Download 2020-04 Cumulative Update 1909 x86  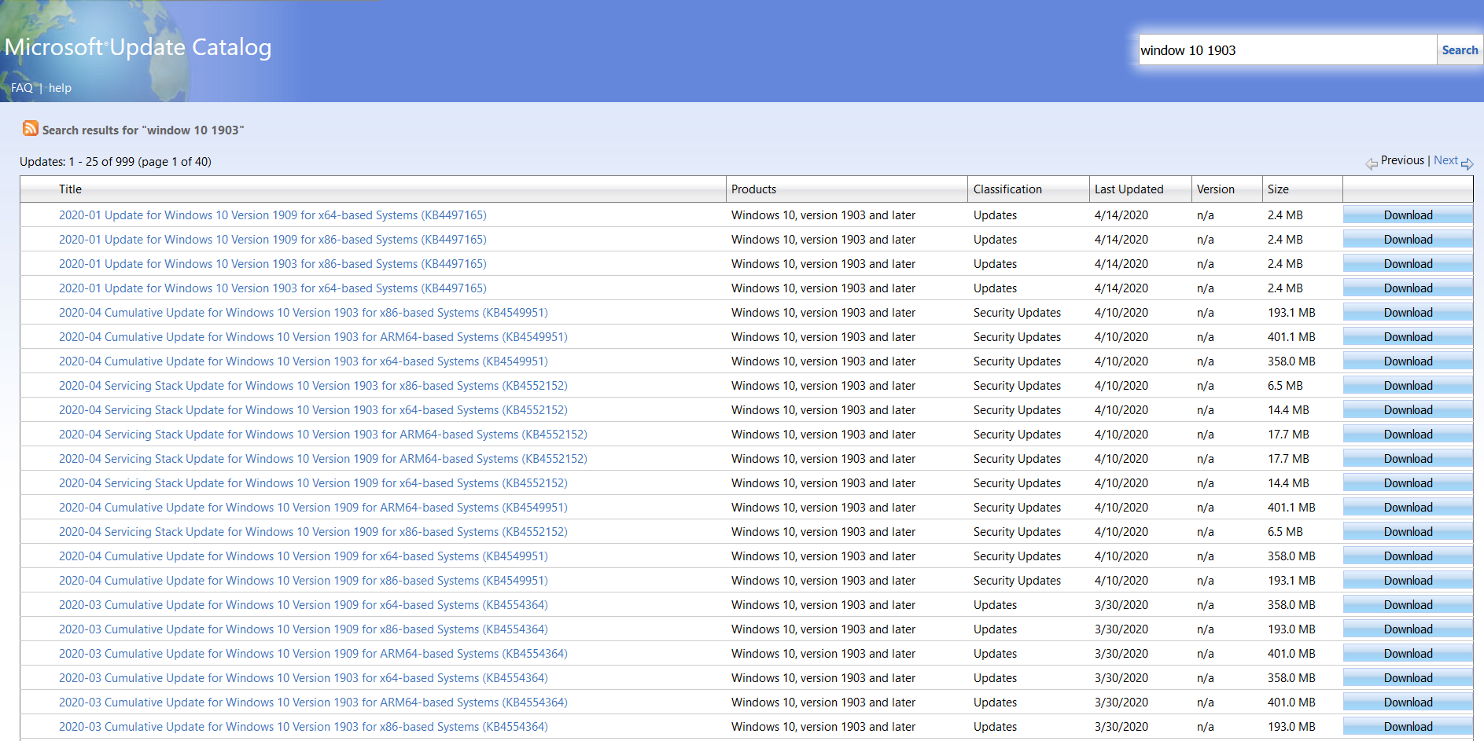1408,581
